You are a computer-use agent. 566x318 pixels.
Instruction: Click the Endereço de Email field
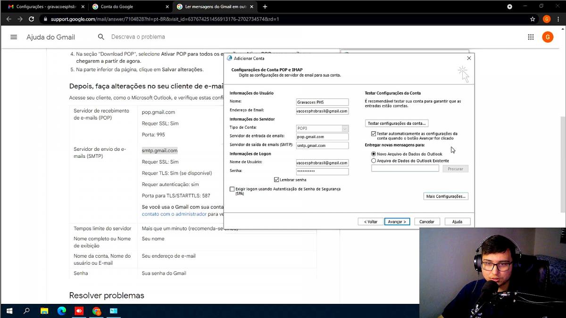pos(322,111)
